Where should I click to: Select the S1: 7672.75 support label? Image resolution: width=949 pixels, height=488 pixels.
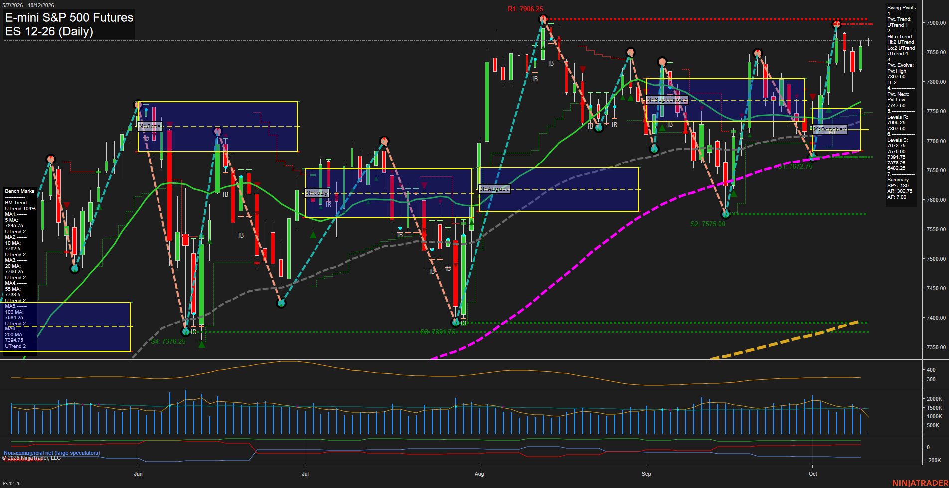(x=795, y=166)
